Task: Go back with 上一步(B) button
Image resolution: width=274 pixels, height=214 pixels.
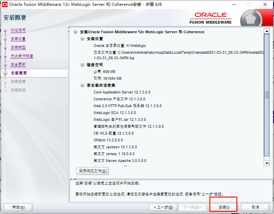Action: [x=163, y=207]
